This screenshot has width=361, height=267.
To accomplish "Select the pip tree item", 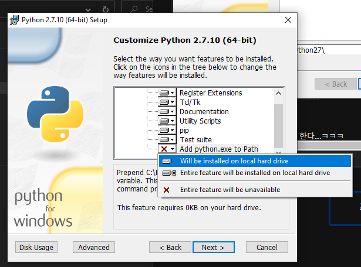I will point(184,131).
